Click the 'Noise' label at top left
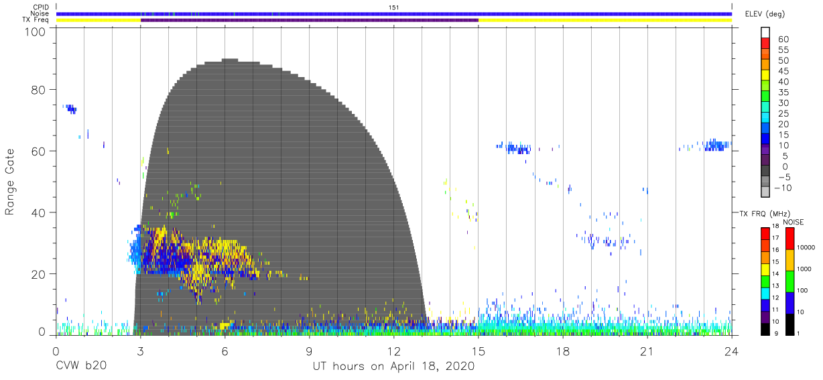823x380 pixels. [x=40, y=13]
